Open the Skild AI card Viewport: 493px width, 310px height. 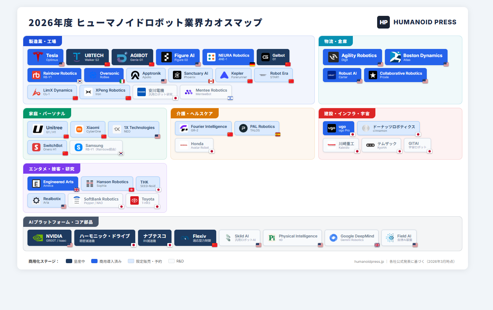point(239,238)
